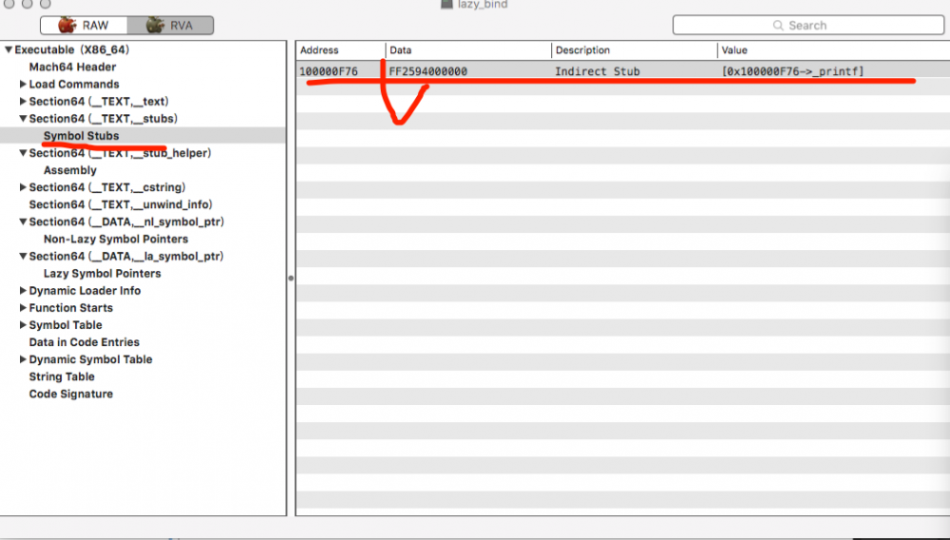Click the Search field
The height and width of the screenshot is (540, 950).
(808, 26)
